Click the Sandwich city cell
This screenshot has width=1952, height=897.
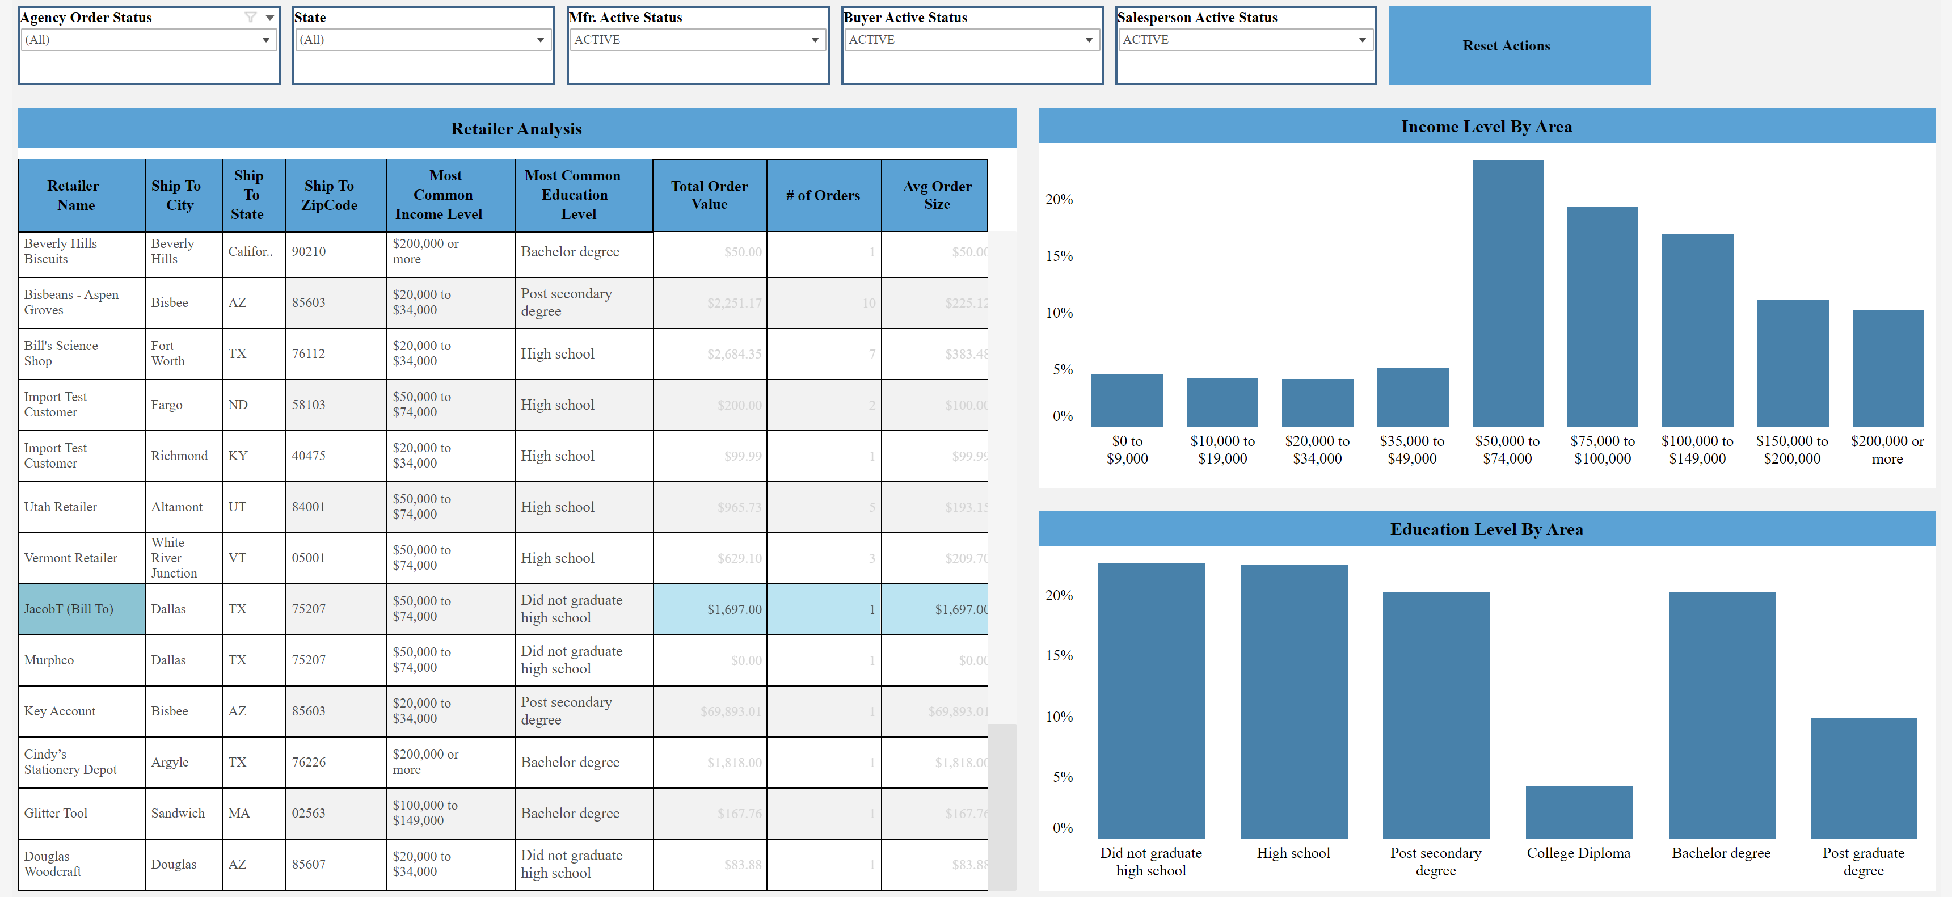(x=183, y=813)
